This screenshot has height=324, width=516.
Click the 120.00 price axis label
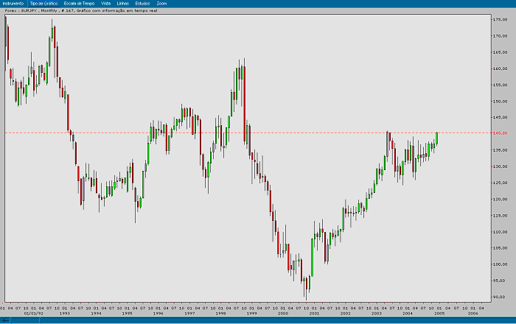click(501, 199)
